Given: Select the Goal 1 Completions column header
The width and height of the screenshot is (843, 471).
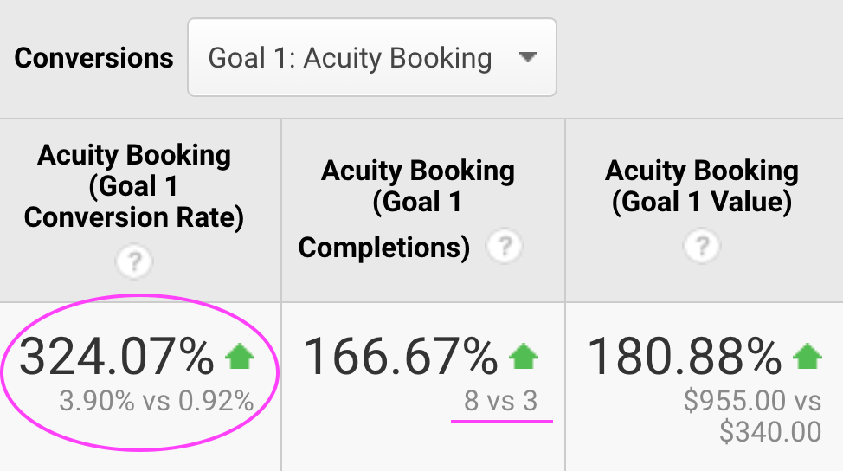Looking at the screenshot, I should click(x=407, y=210).
